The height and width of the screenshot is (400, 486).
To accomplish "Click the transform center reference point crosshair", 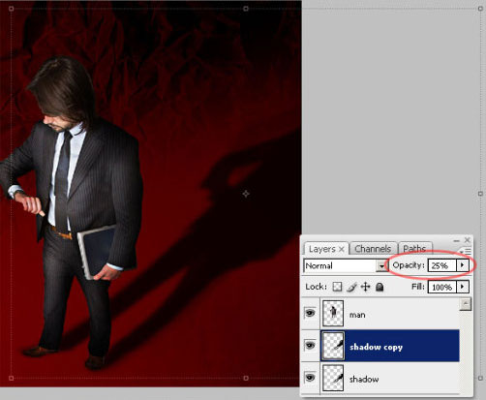I will [x=246, y=194].
